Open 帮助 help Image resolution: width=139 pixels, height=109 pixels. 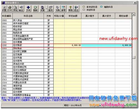(71, 9)
